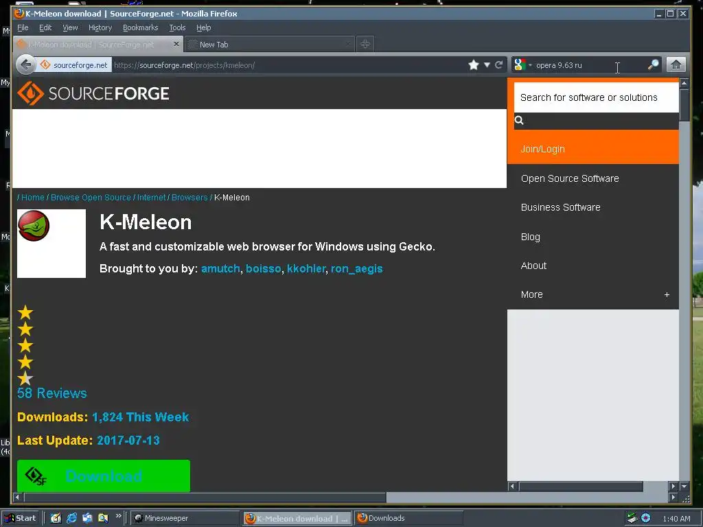Click the 1,824 This Week downloads link
703x527 pixels.
140,417
